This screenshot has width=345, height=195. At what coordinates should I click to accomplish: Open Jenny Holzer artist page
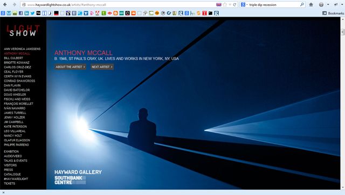point(15,118)
